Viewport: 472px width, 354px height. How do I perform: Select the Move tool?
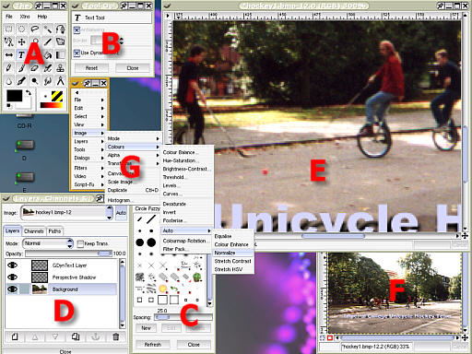[21, 41]
